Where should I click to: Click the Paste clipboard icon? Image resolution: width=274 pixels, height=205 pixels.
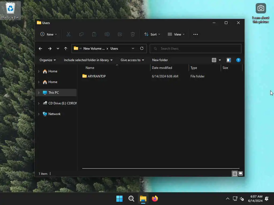click(x=94, y=34)
